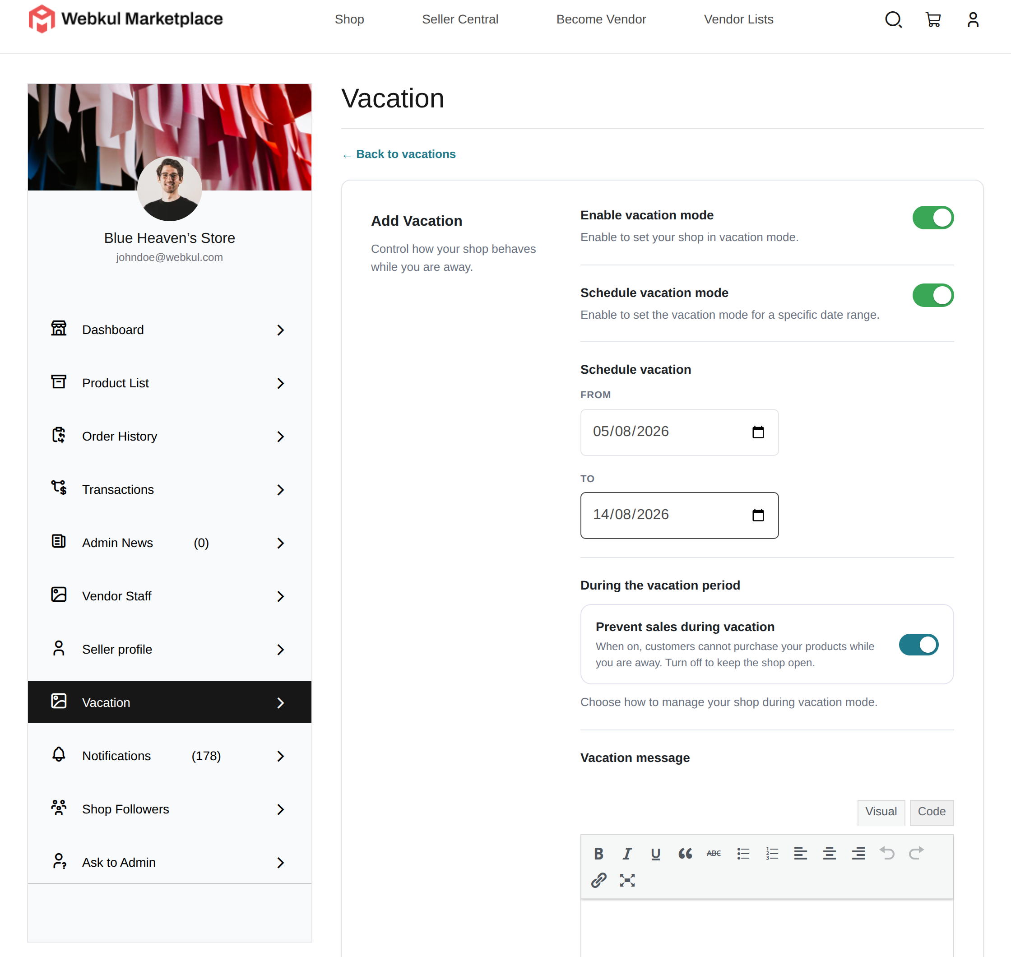Screen dimensions: 1011x957
Task: Expand Admin News chevron
Action: click(x=280, y=544)
